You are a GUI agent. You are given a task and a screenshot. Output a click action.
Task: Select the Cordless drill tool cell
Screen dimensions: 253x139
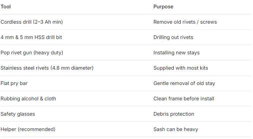(32, 22)
